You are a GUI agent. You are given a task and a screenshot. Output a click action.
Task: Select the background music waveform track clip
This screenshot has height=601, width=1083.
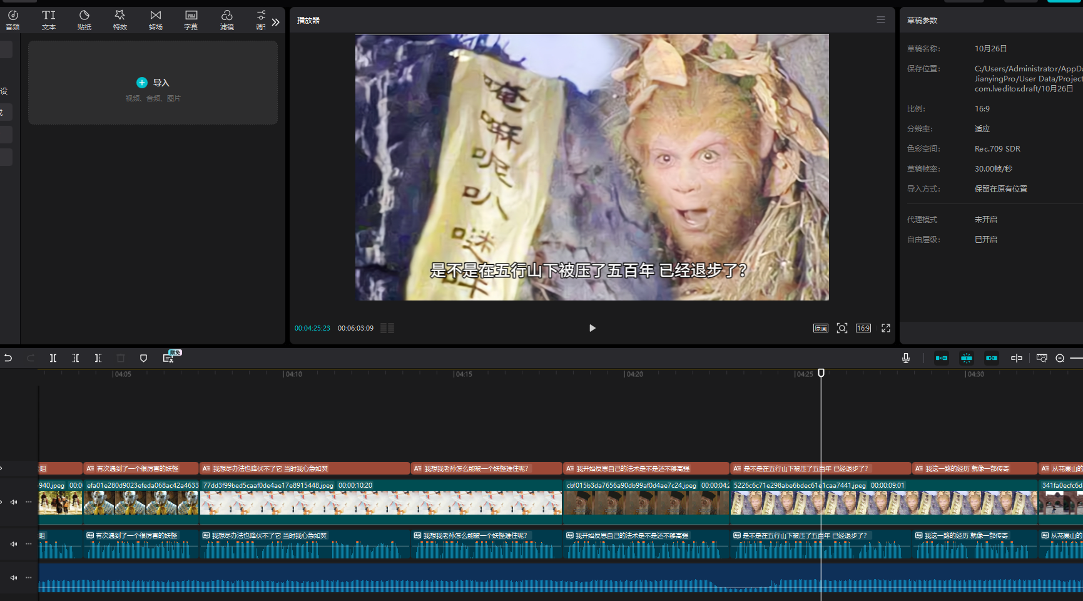561,578
